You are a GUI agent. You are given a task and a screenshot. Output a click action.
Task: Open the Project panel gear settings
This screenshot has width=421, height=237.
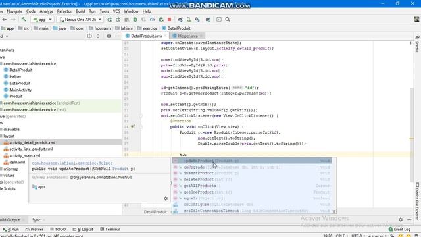pyautogui.click(x=109, y=36)
